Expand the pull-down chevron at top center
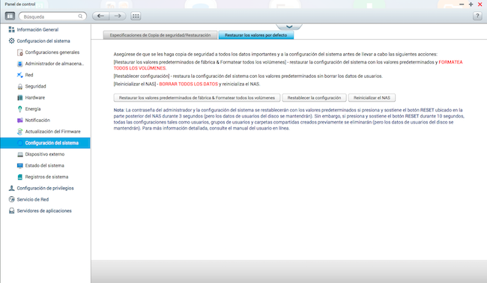487x283 pixels. click(x=289, y=26)
